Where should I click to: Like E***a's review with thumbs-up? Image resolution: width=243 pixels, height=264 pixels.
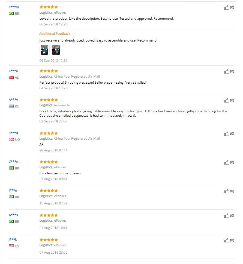coord(226,71)
